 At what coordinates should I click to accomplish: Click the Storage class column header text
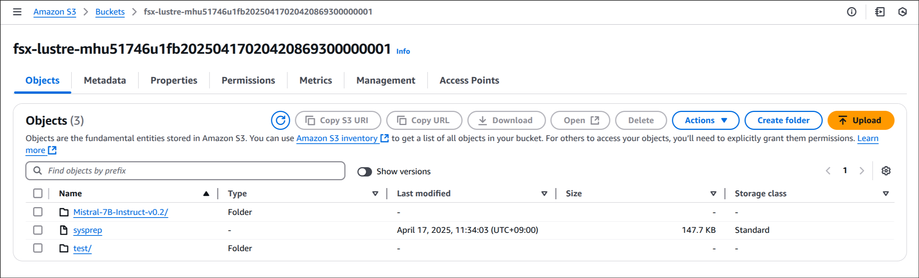tap(760, 194)
